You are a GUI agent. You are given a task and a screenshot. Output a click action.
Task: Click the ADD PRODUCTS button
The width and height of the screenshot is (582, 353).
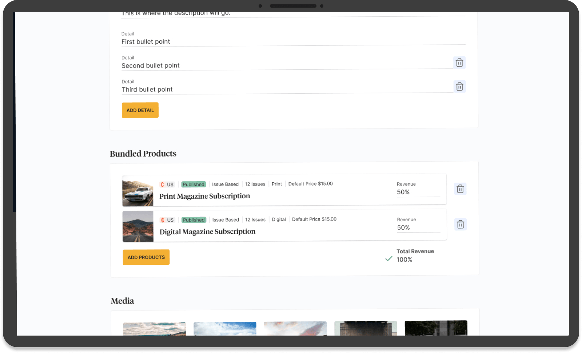[x=146, y=257]
